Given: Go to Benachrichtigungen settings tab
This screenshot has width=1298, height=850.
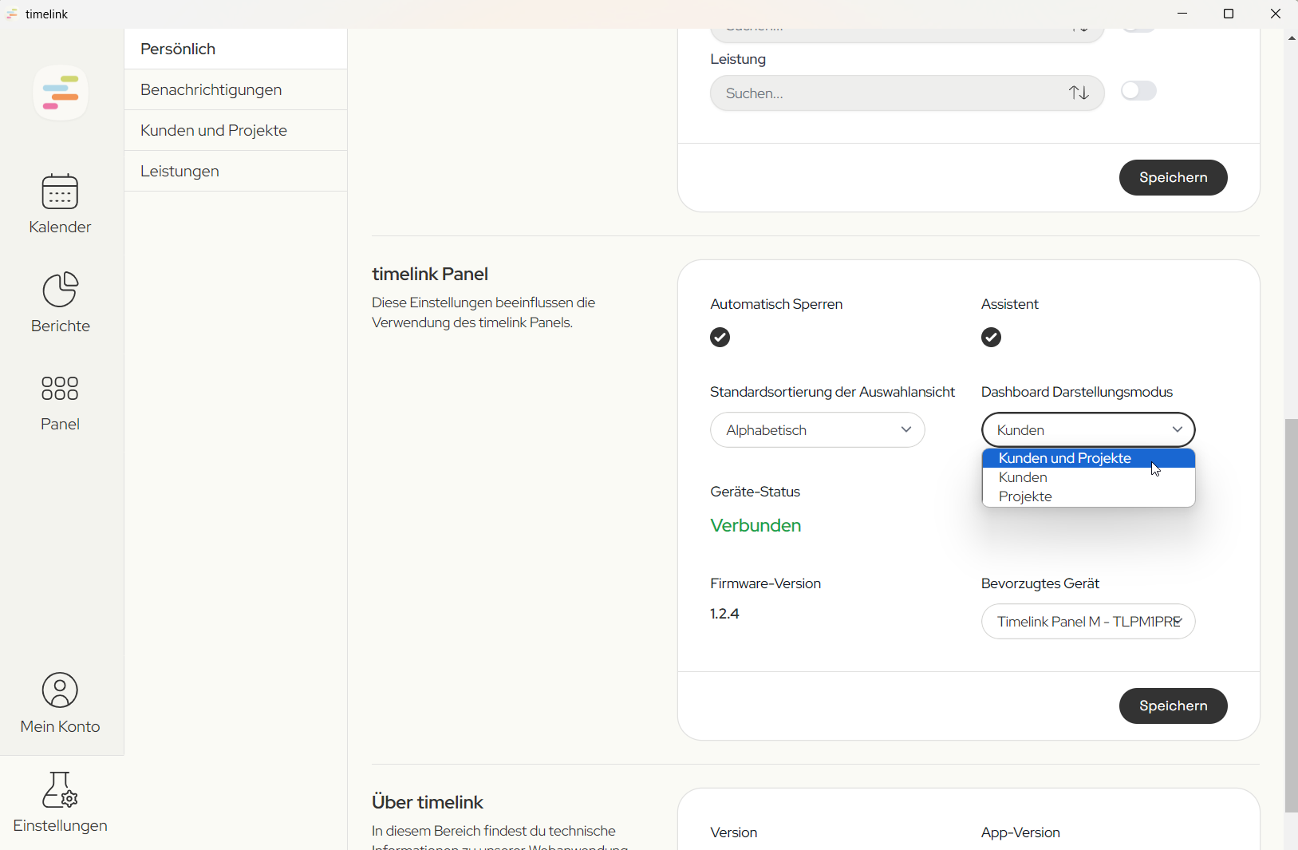Looking at the screenshot, I should [x=235, y=90].
